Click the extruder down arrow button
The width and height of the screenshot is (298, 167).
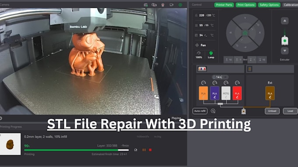(285, 51)
